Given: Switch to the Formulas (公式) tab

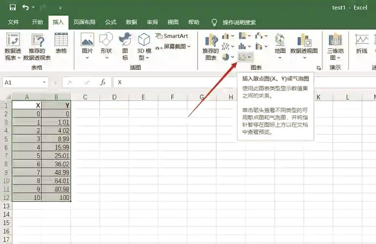Looking at the screenshot, I should pyautogui.click(x=111, y=22).
